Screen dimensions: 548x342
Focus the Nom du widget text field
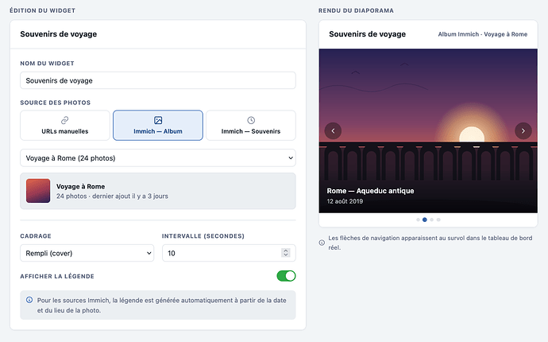[158, 80]
